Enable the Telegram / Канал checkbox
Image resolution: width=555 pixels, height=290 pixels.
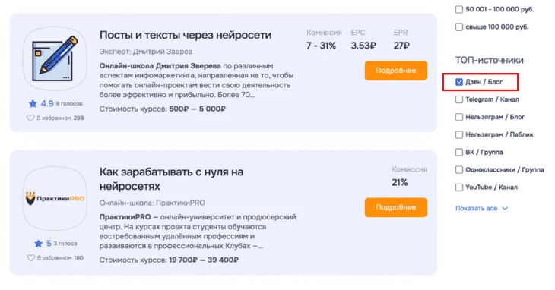pyautogui.click(x=459, y=99)
